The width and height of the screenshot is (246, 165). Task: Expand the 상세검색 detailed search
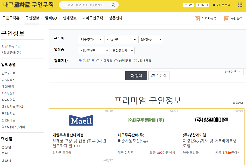232,72
